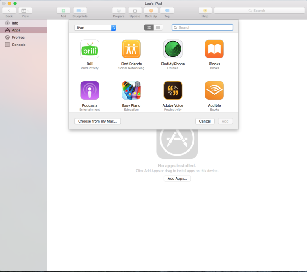Click the Audible name label
The height and width of the screenshot is (272, 307).
(x=214, y=105)
